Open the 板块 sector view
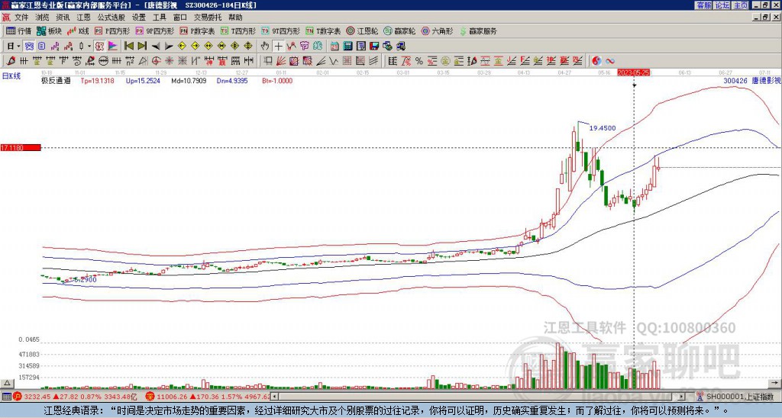Image resolution: width=782 pixels, height=418 pixels. click(49, 31)
